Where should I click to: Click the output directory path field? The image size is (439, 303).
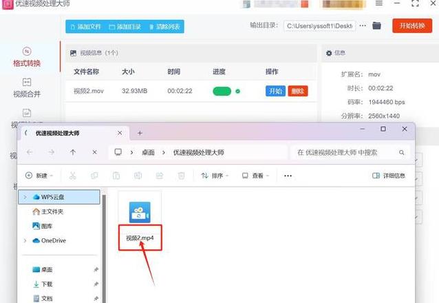[319, 25]
